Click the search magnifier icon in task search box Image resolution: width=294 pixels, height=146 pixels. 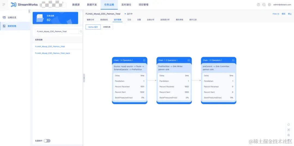click(x=81, y=32)
